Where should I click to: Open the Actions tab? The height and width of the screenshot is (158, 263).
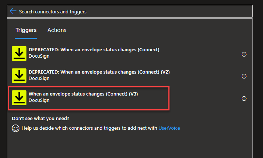(57, 30)
